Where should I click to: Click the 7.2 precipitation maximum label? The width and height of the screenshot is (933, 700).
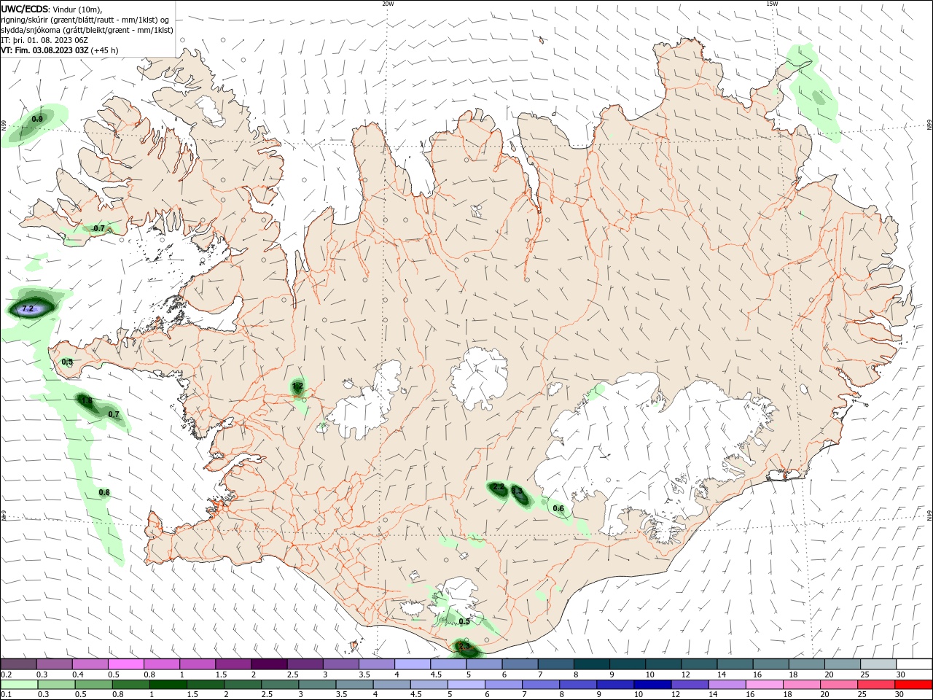coord(28,309)
